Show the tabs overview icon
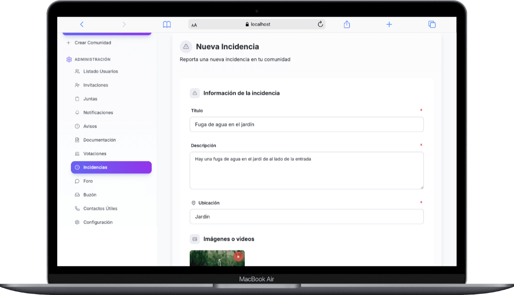Screen dimensions: 514x295 click(432, 24)
